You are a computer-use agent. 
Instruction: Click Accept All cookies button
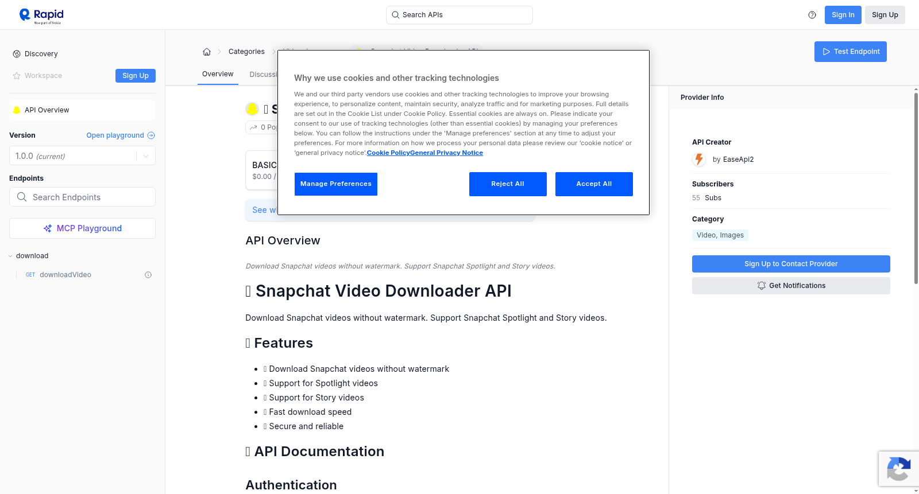pyautogui.click(x=594, y=184)
